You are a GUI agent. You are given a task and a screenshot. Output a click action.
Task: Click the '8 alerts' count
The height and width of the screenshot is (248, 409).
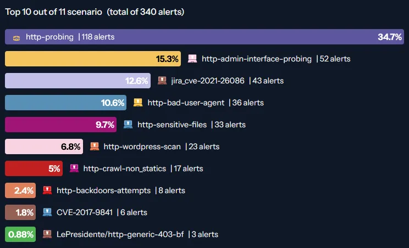tap(172, 190)
